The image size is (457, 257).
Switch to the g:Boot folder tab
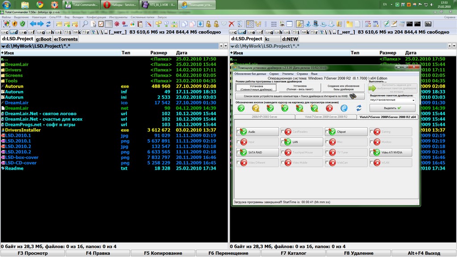coord(44,39)
